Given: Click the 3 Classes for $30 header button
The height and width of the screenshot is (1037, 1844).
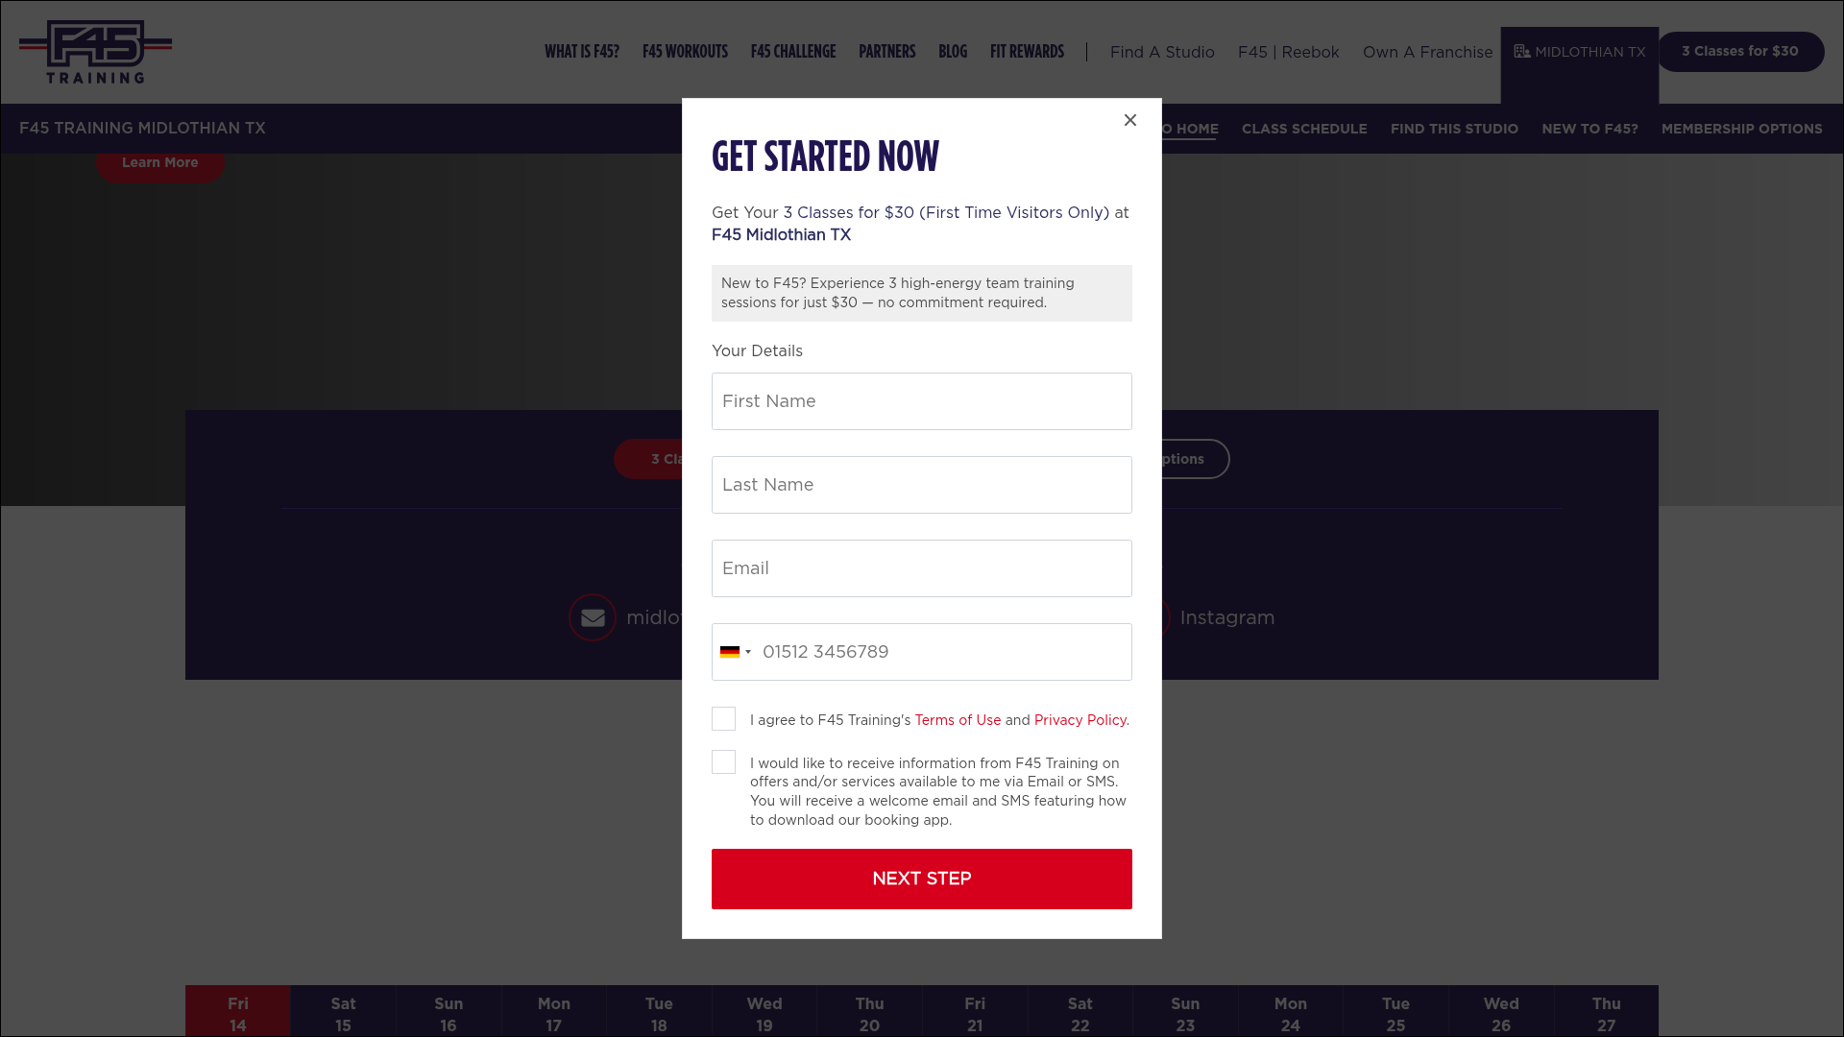Looking at the screenshot, I should [1739, 52].
